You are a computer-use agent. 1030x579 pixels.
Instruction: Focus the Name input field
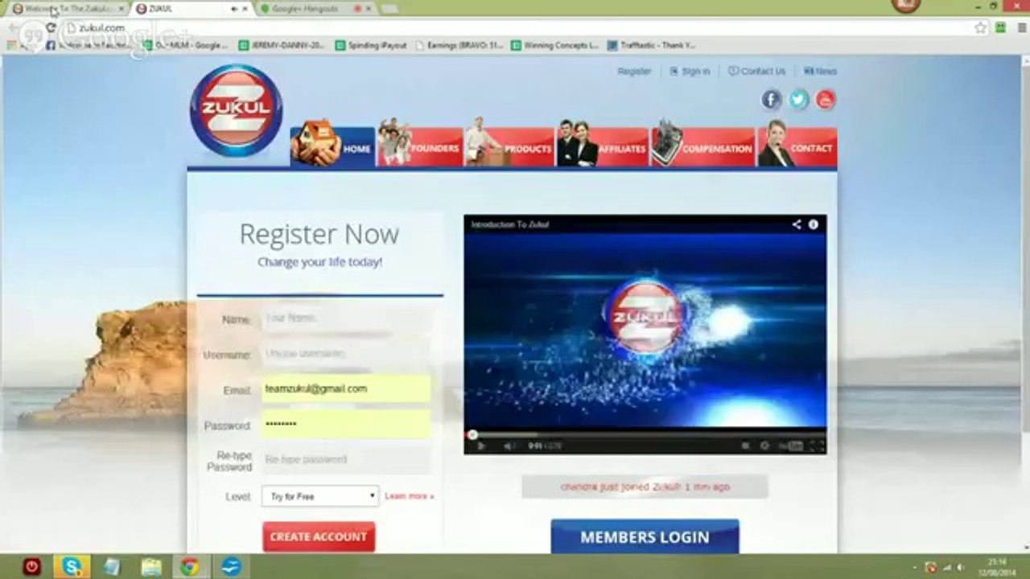346,318
